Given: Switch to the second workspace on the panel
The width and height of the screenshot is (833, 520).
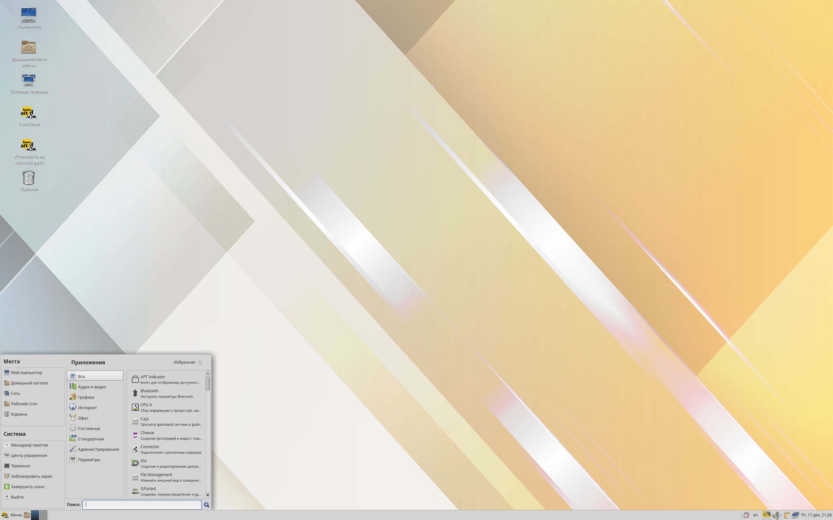Looking at the screenshot, I should point(43,515).
